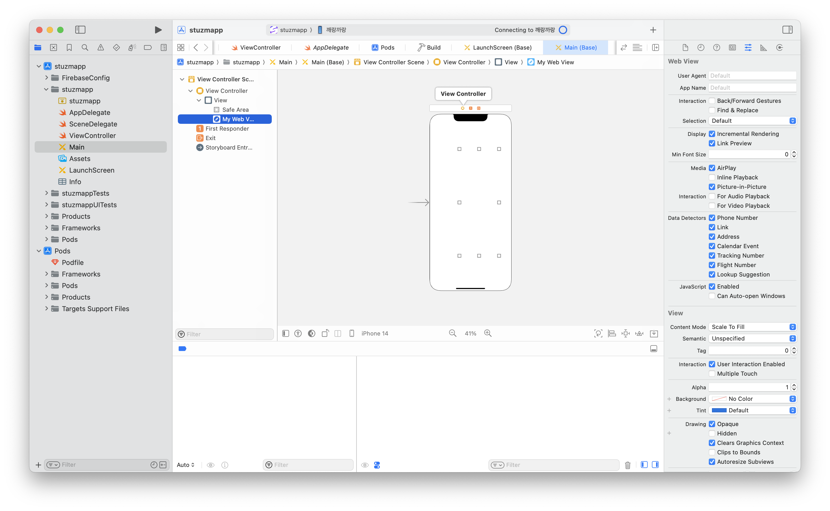Click the User Agent text field

point(752,76)
